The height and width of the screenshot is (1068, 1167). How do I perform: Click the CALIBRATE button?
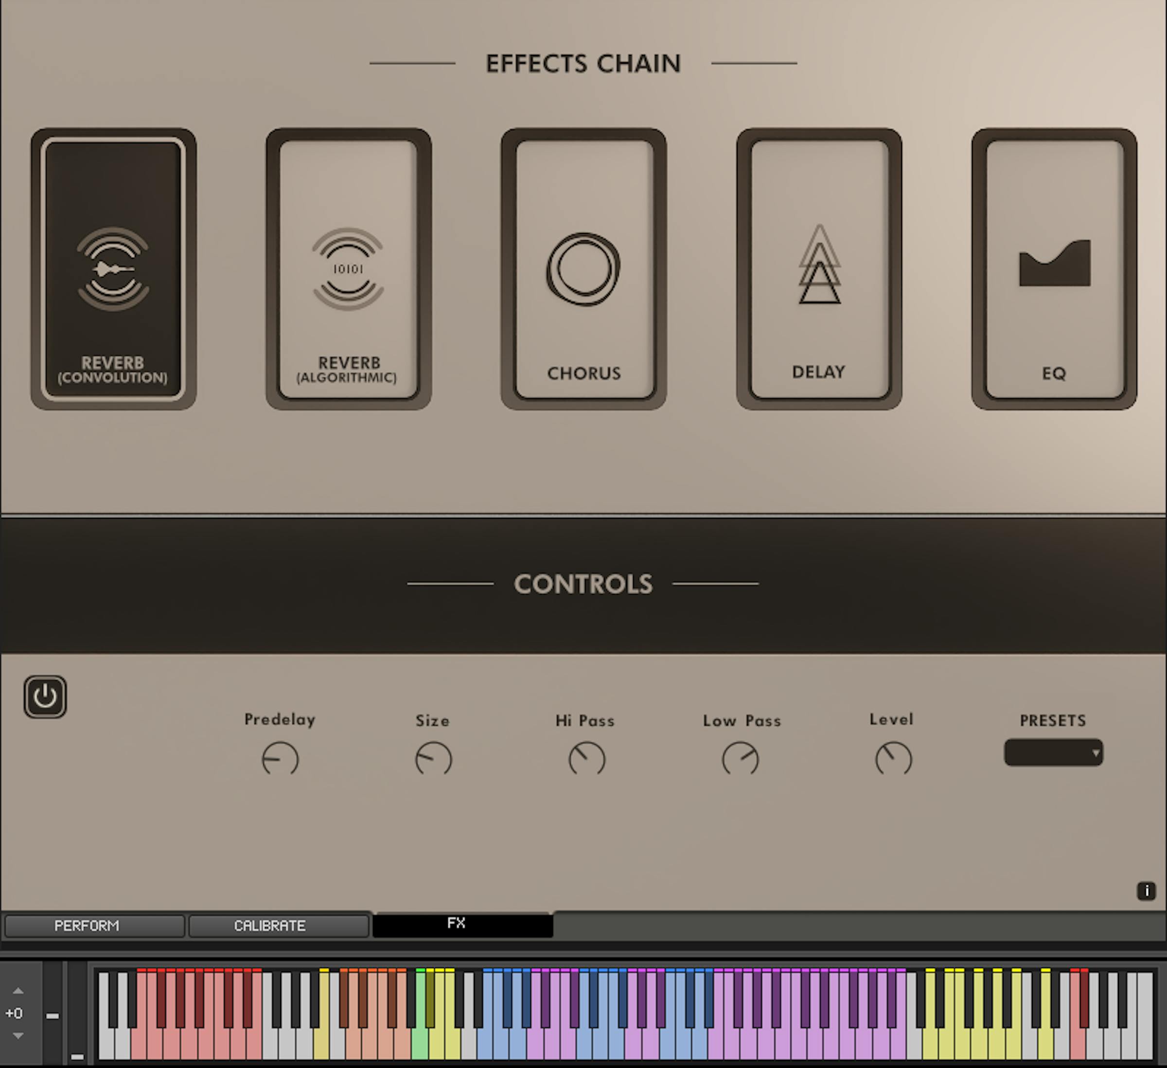click(269, 926)
